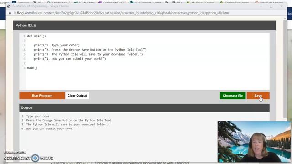Click code line "def main():"

pos(36,36)
